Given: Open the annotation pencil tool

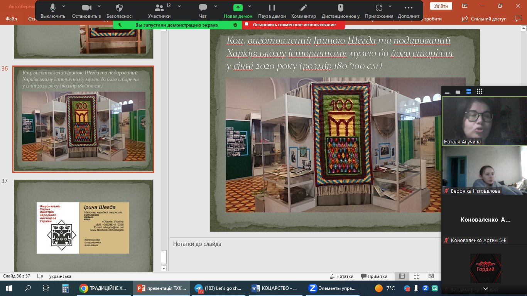Looking at the screenshot, I should [304, 11].
